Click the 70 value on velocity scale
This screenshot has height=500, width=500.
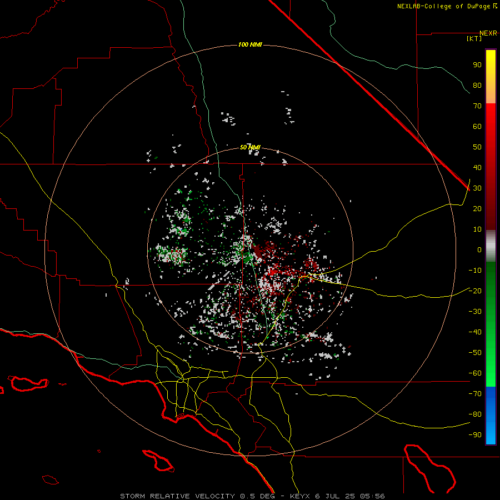(477, 106)
